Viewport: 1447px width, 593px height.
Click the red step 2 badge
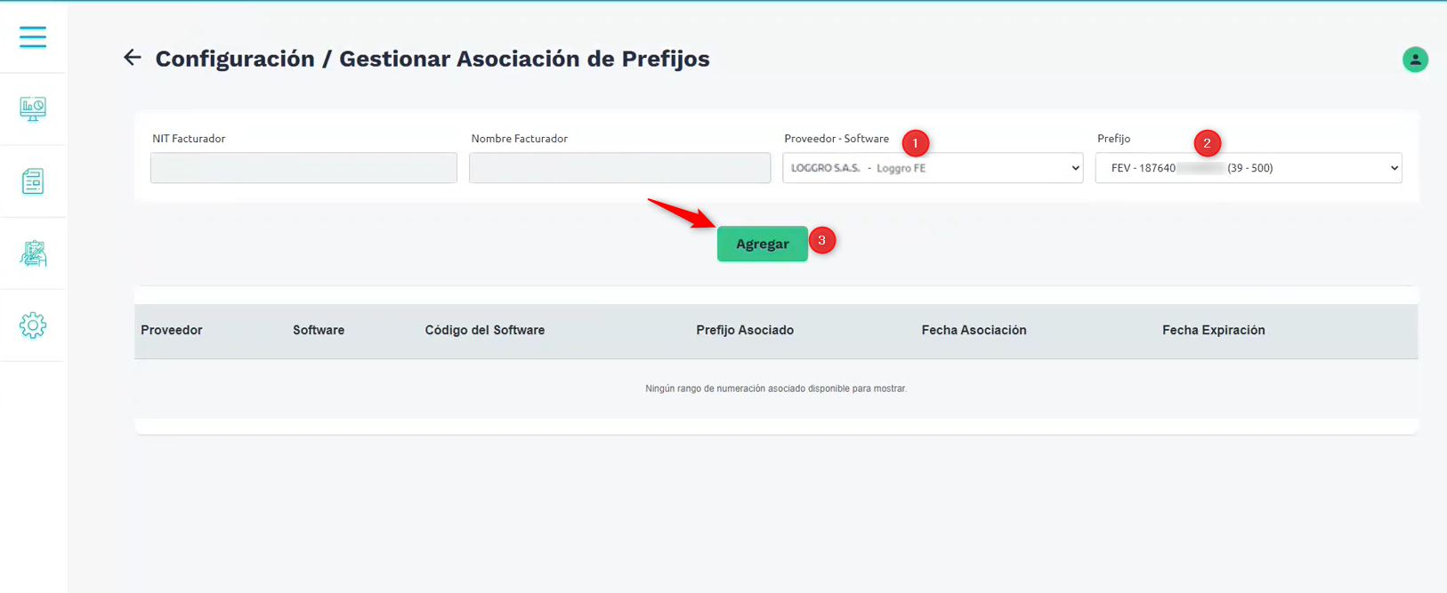pos(1207,143)
